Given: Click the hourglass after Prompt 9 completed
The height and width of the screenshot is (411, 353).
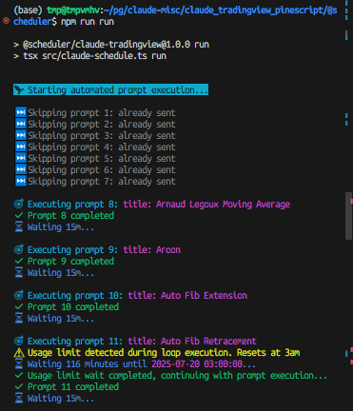Looking at the screenshot, I should coord(19,272).
